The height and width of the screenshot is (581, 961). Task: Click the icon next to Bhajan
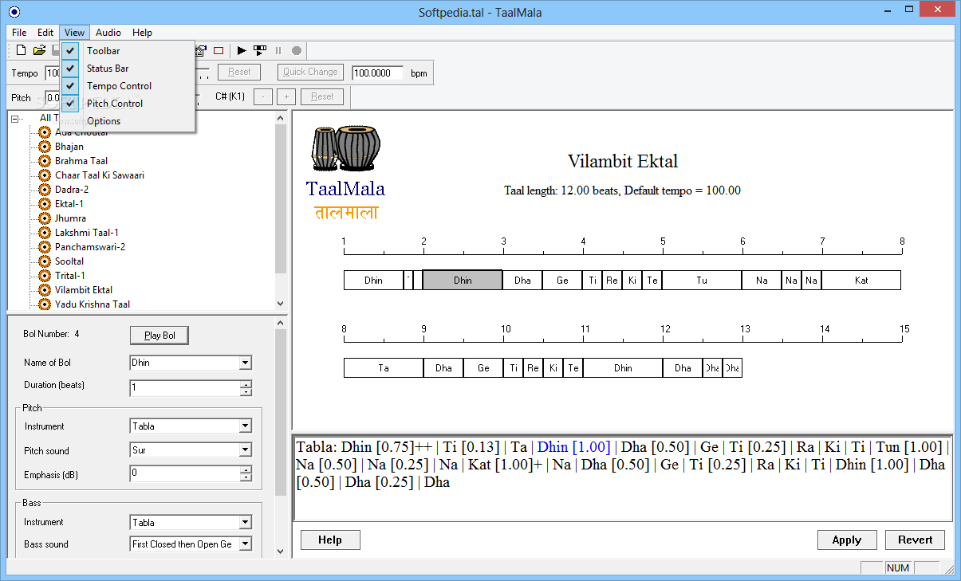coord(45,147)
